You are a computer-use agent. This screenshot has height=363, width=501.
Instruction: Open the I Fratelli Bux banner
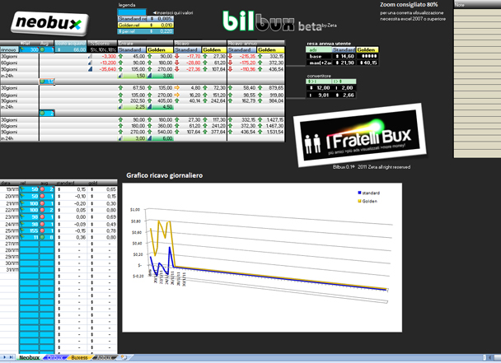pos(360,135)
